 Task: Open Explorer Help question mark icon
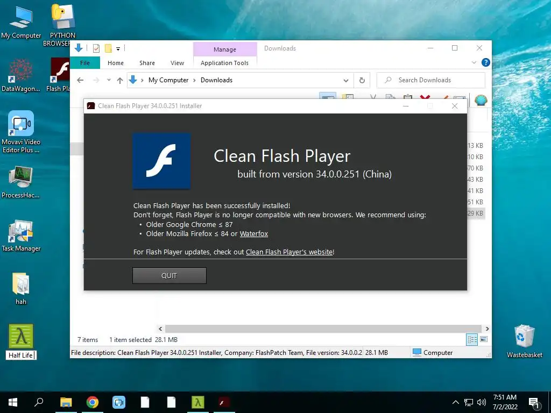click(486, 62)
